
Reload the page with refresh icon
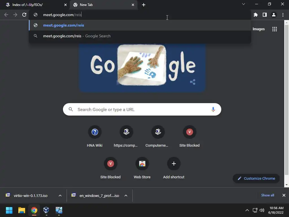pyautogui.click(x=24, y=15)
